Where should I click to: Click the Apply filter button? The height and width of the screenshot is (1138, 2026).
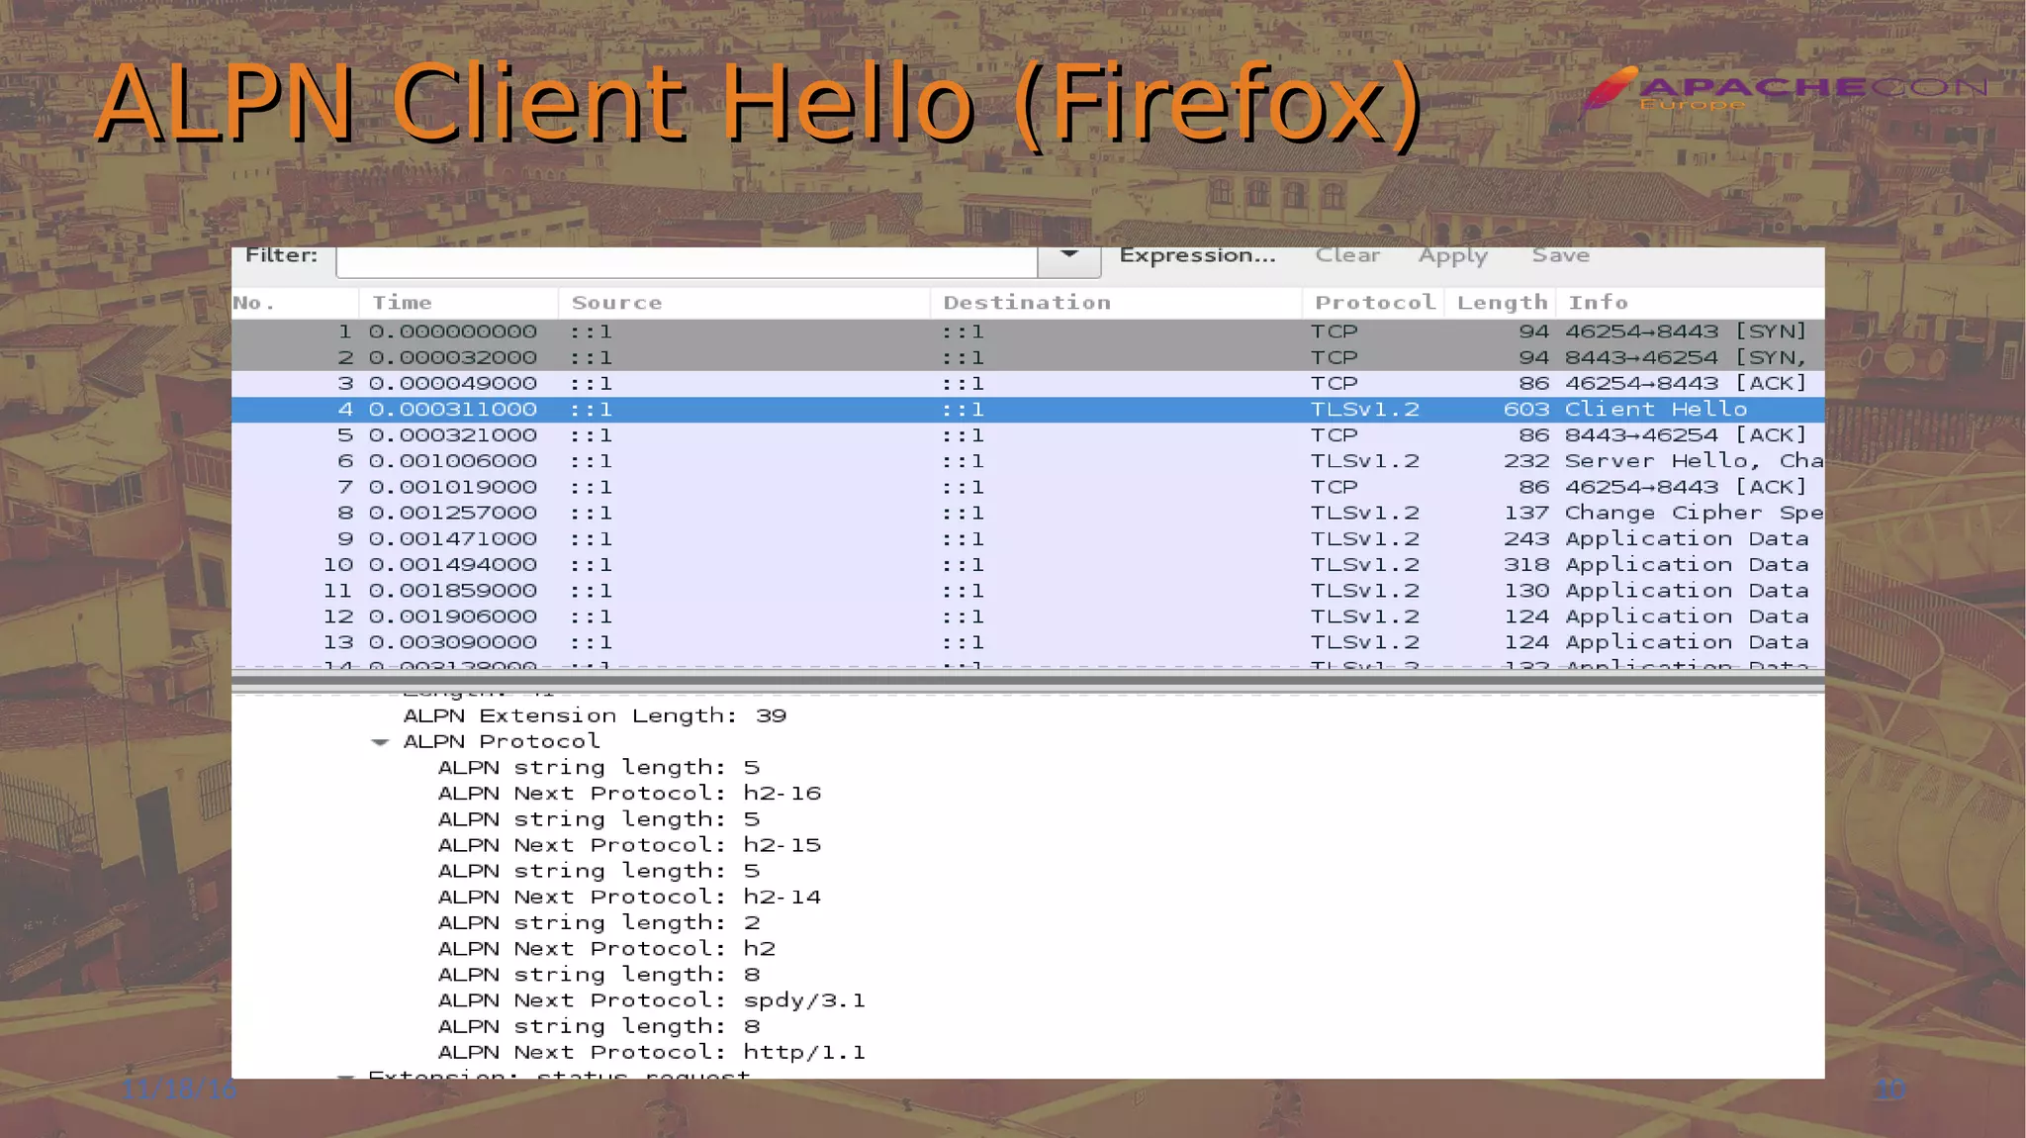(1452, 256)
